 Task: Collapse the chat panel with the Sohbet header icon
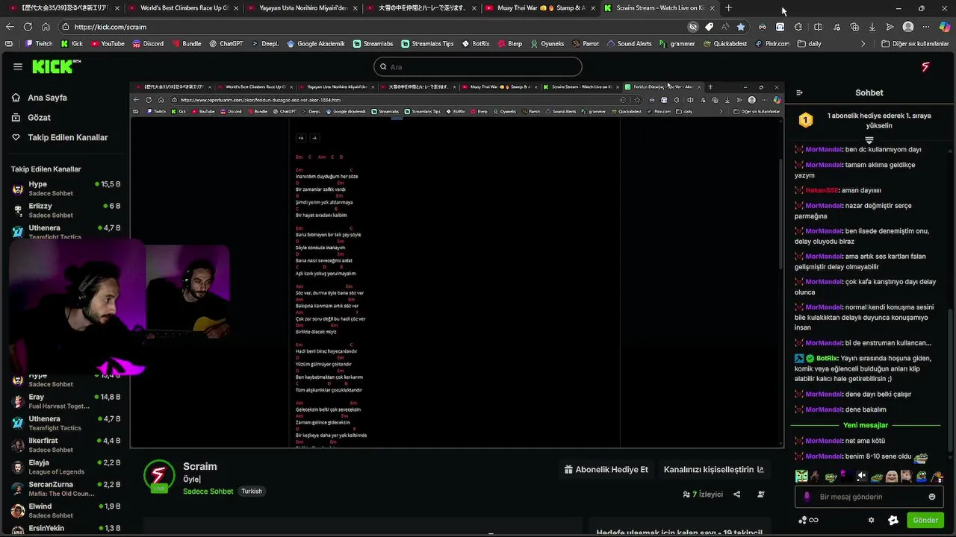tap(799, 92)
